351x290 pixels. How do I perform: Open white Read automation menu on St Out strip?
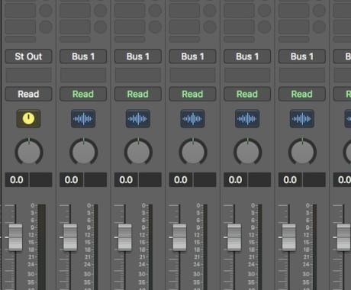[x=28, y=94]
